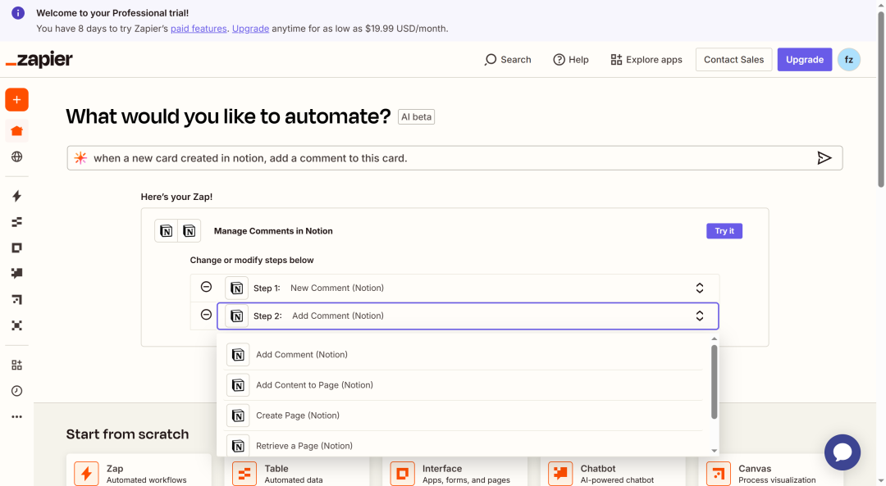Click the "Zap Automated workflows" card text
This screenshot has height=486, width=886.
(x=146, y=475)
